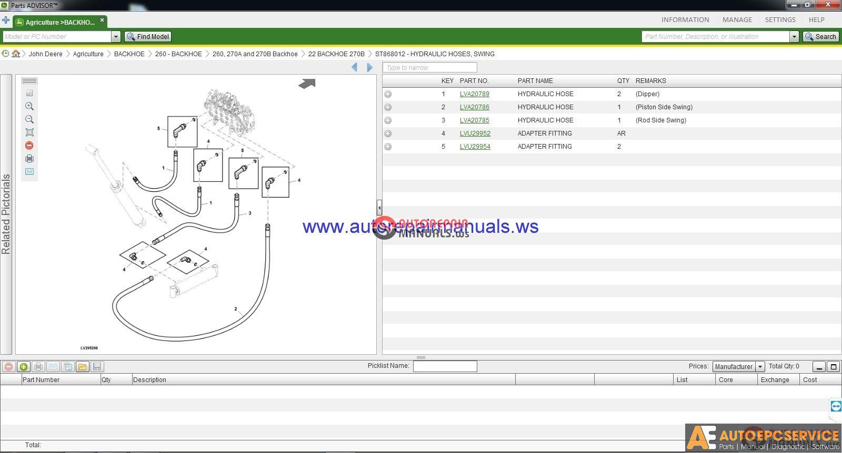Image resolution: width=842 pixels, height=453 pixels.
Task: Minimize the picklist panel
Action: pos(819,367)
